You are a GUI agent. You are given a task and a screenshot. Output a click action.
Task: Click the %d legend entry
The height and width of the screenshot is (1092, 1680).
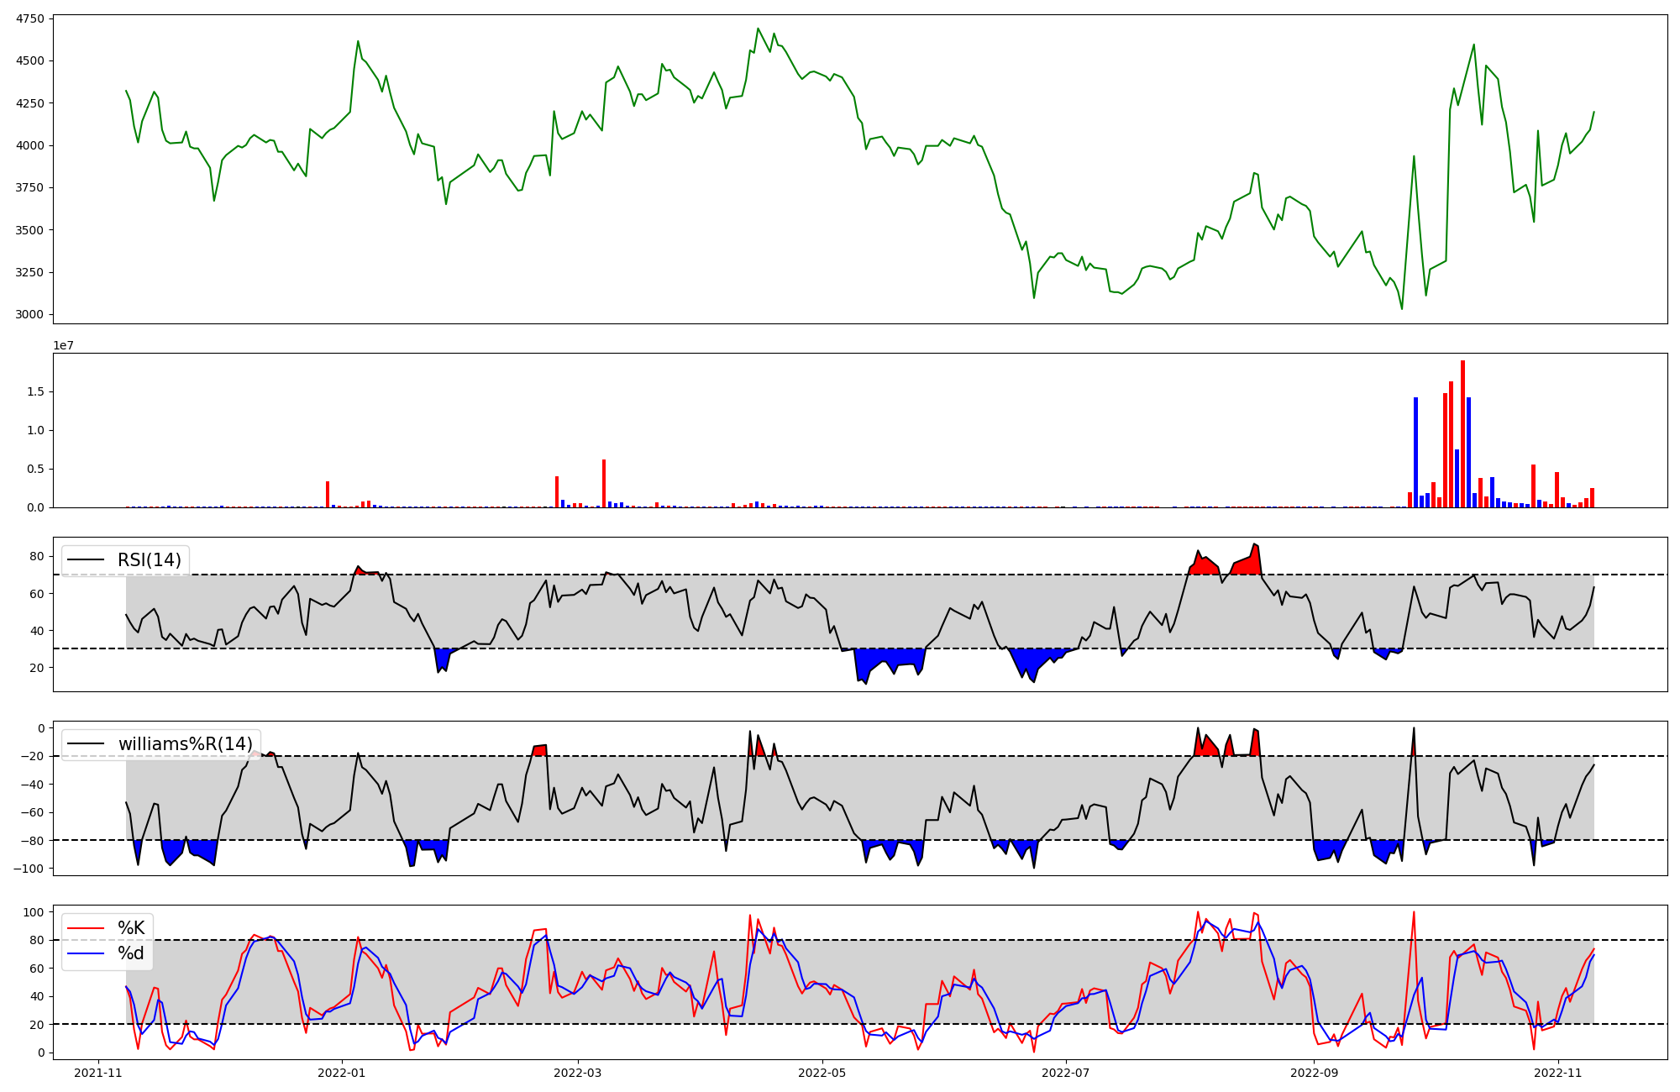(x=131, y=953)
